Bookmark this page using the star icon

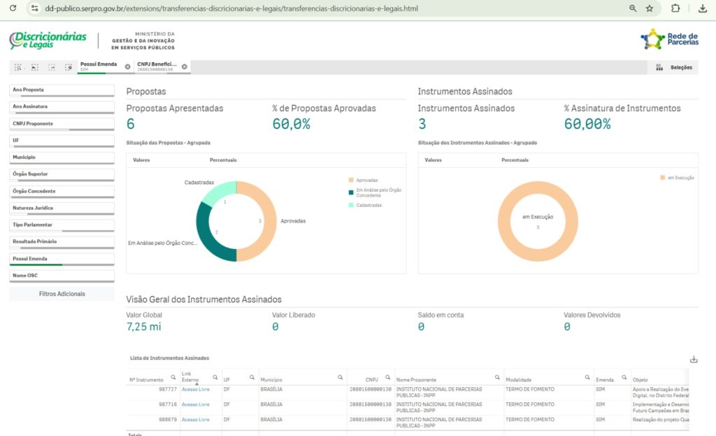650,8
